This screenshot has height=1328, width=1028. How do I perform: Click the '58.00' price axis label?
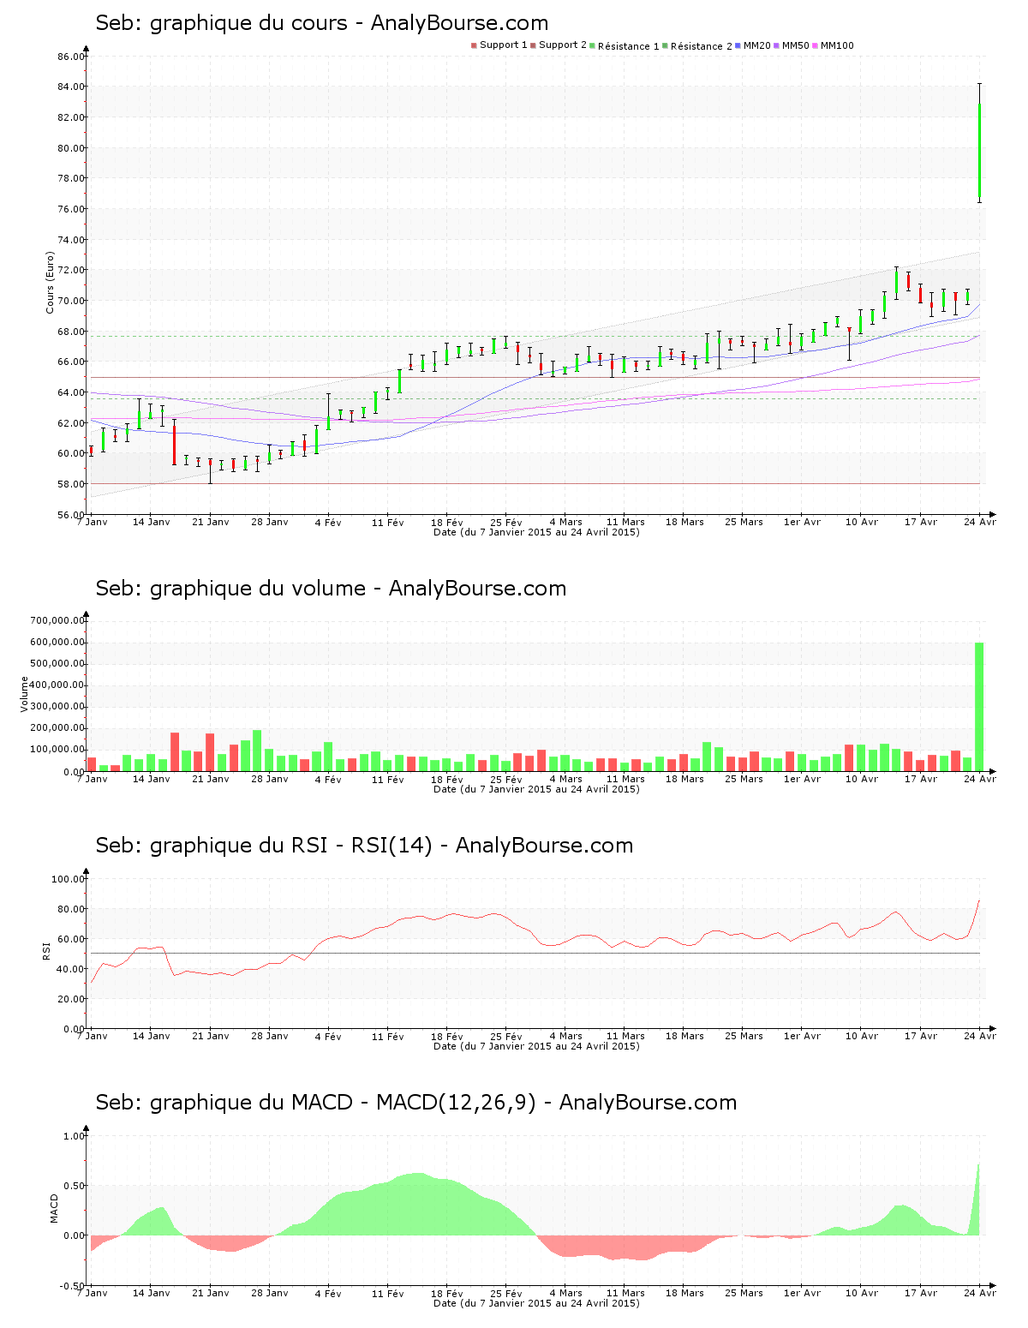click(x=71, y=484)
